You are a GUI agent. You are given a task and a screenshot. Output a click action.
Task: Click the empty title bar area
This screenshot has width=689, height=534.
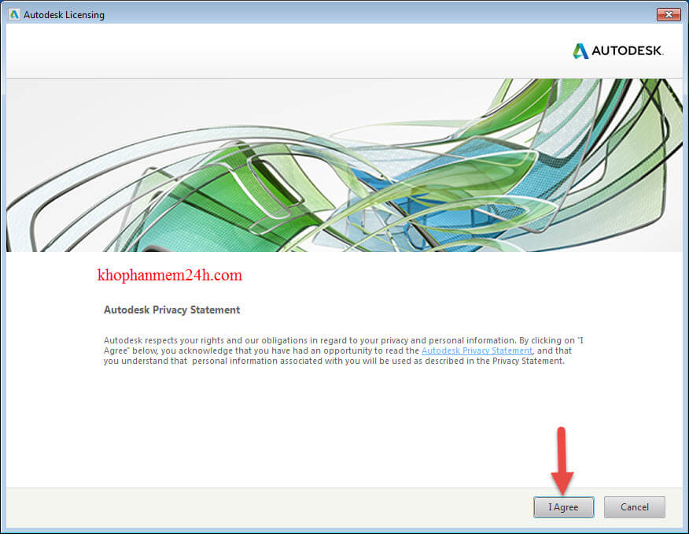pos(354,14)
